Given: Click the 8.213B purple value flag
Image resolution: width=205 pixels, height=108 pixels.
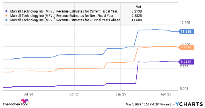Looking at the screenshot, I should (186, 62).
